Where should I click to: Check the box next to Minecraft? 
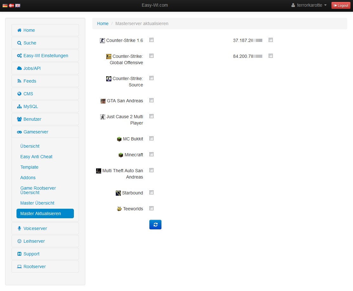point(151,154)
